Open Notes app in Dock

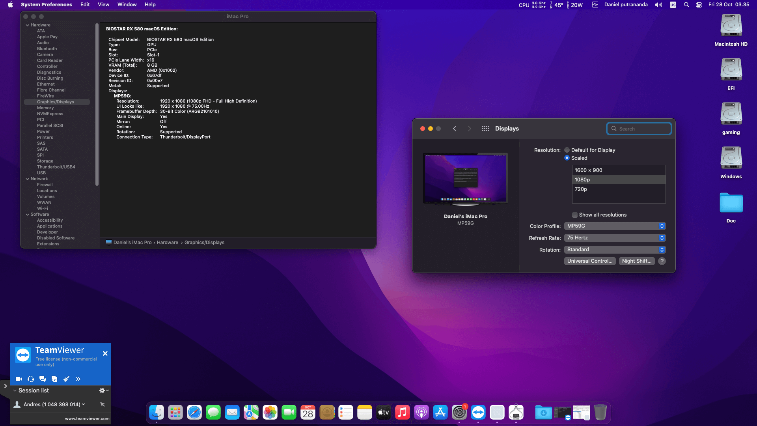(365, 413)
